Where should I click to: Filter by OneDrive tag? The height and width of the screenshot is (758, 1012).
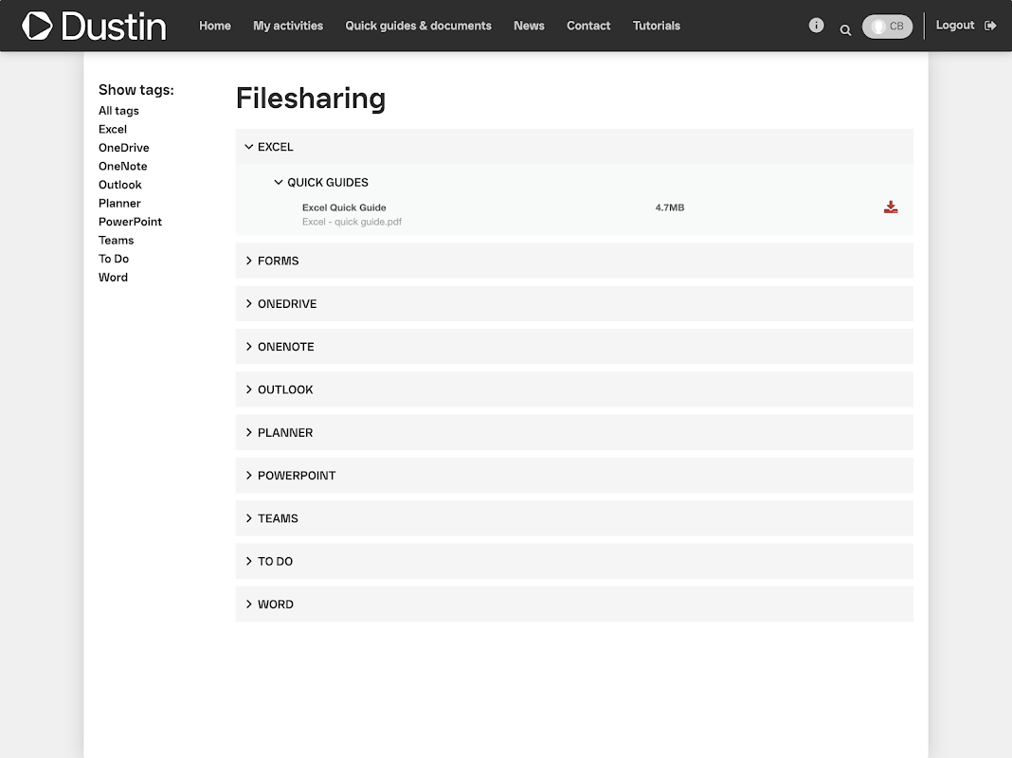point(124,148)
